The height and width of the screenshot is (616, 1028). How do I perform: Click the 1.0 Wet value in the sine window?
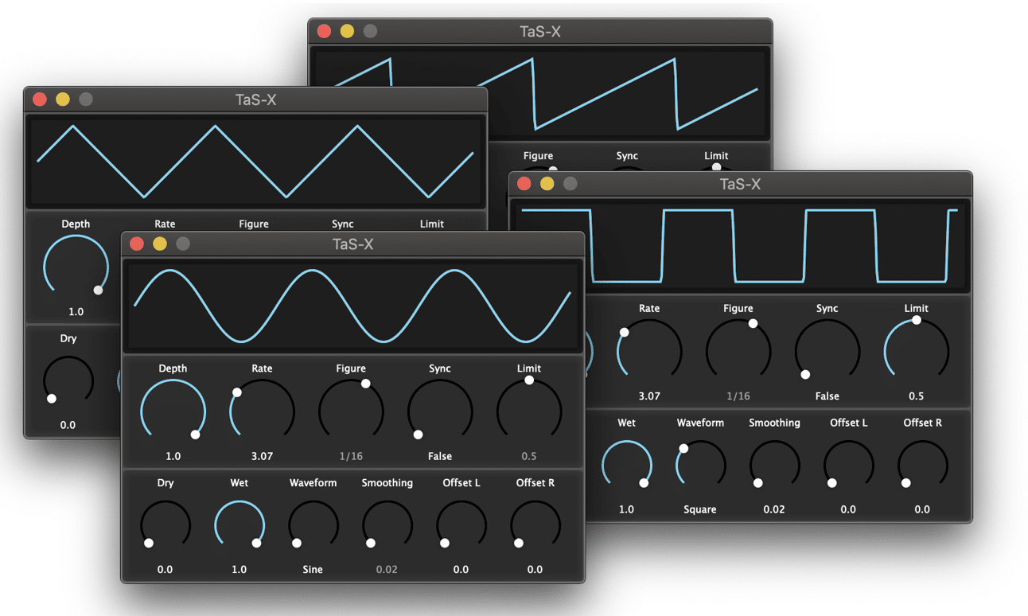point(239,569)
